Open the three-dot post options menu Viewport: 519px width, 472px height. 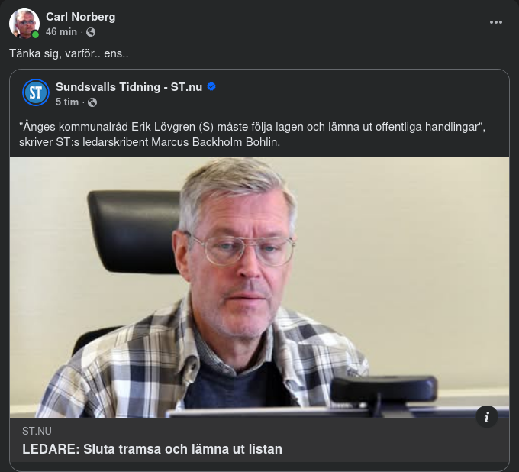496,23
